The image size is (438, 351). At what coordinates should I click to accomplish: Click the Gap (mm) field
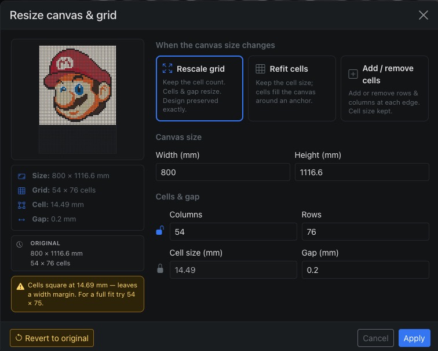click(x=366, y=269)
